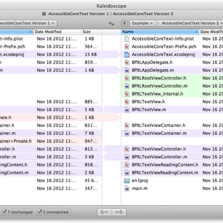223x223 pixels.
Task: Click the BPXLAppDelegate.m file icon
Action: [127, 70]
